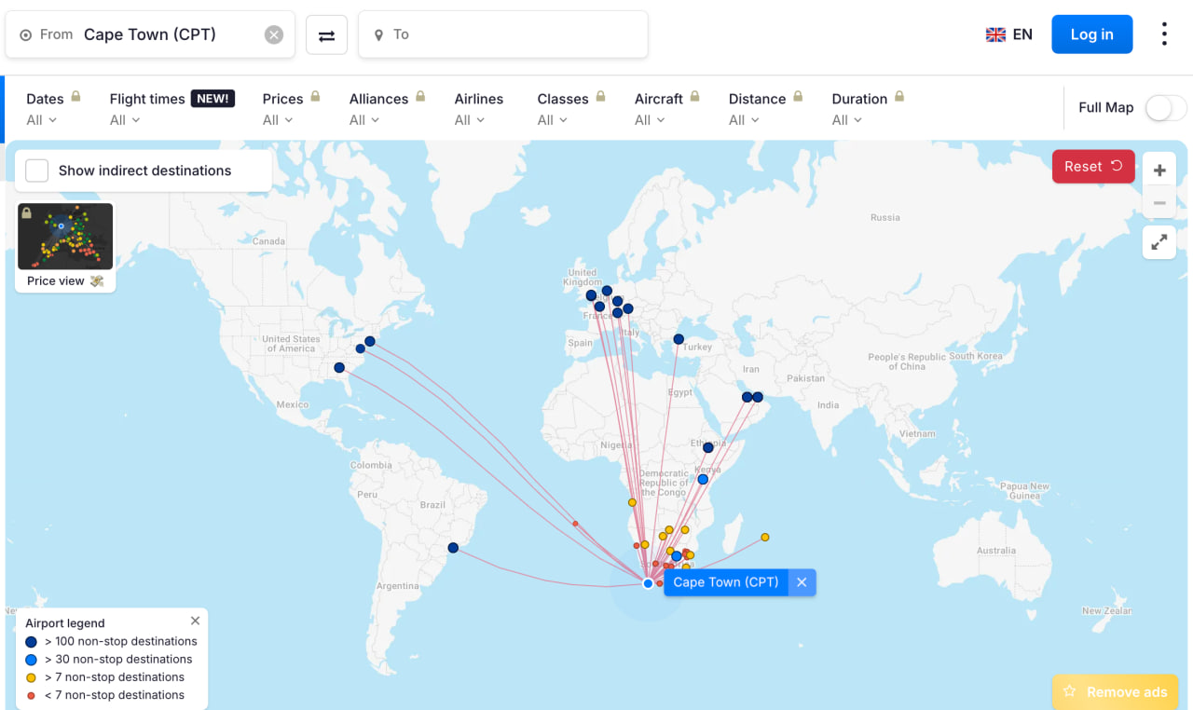Expand the Airlines filter dropdown
This screenshot has width=1193, height=710.
coord(470,120)
